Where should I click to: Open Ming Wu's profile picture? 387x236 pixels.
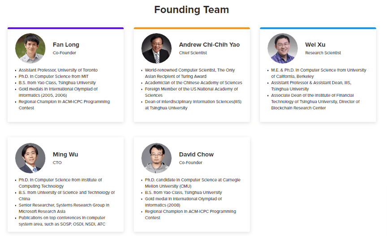click(30, 158)
